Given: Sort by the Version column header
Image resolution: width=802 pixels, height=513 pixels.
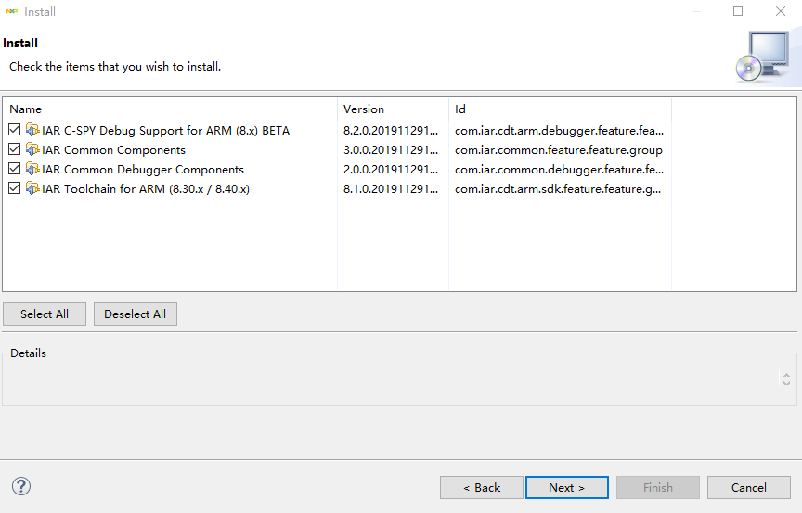Looking at the screenshot, I should click(393, 109).
